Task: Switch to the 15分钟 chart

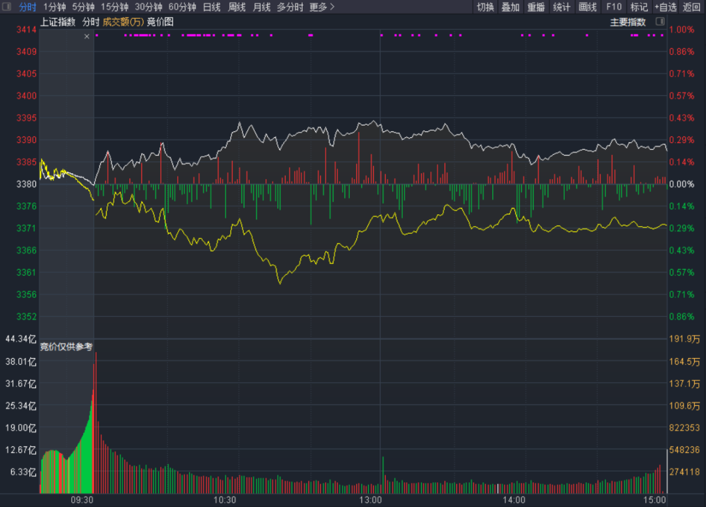Action: (x=114, y=7)
